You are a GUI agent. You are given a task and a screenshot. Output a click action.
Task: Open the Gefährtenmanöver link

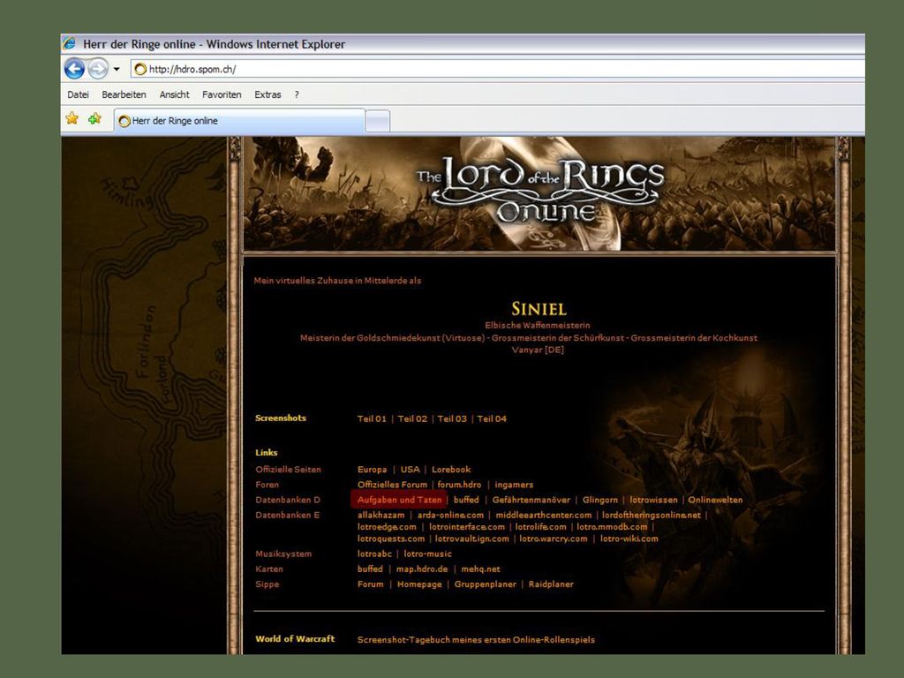pos(531,500)
